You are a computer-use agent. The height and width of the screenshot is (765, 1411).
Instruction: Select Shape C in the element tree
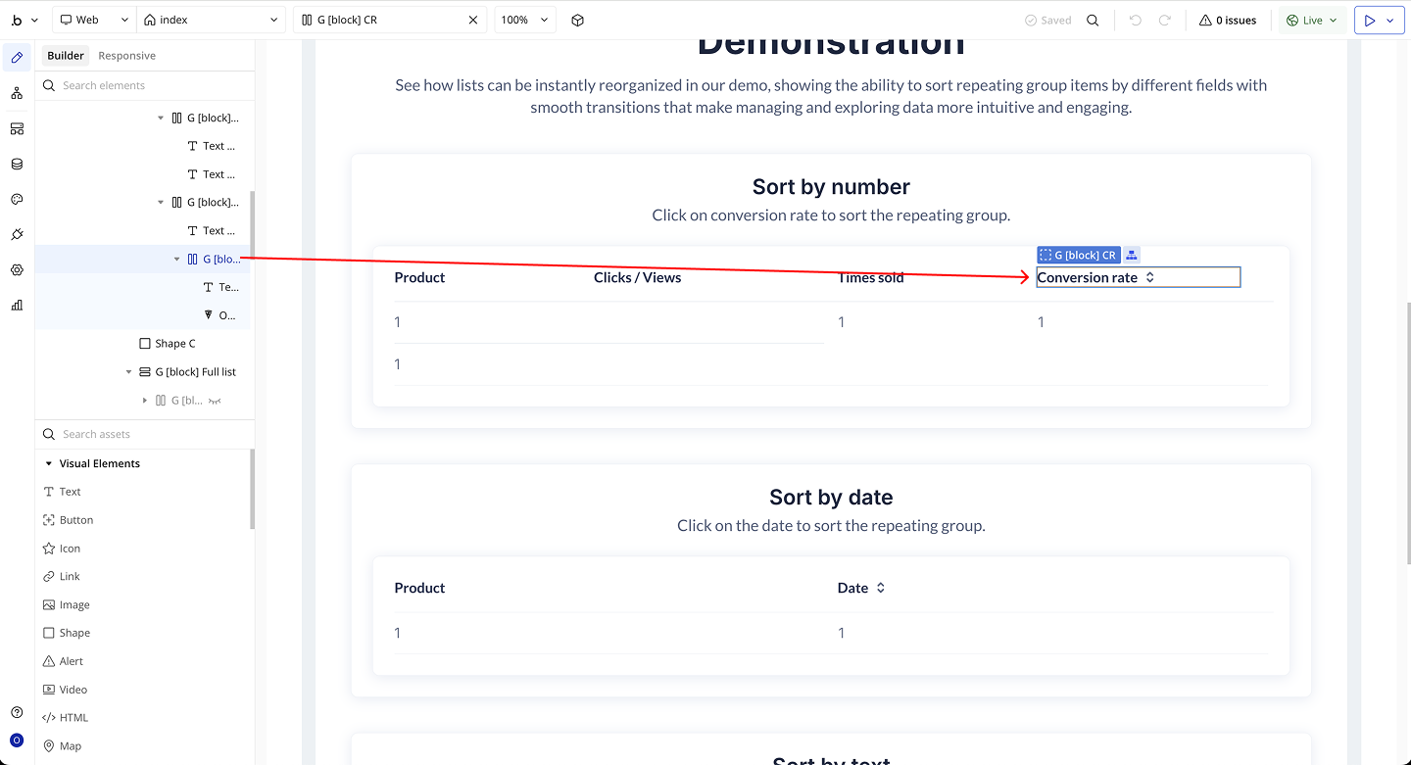tap(174, 344)
